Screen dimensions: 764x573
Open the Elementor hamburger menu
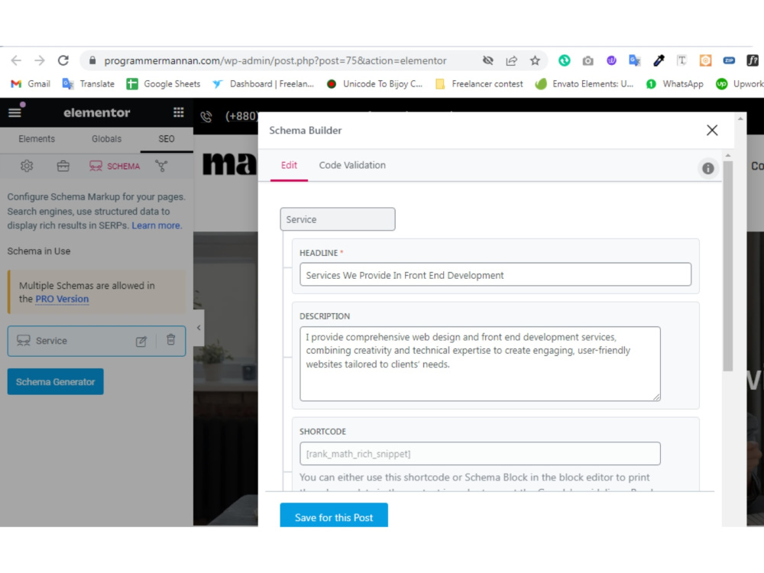15,112
